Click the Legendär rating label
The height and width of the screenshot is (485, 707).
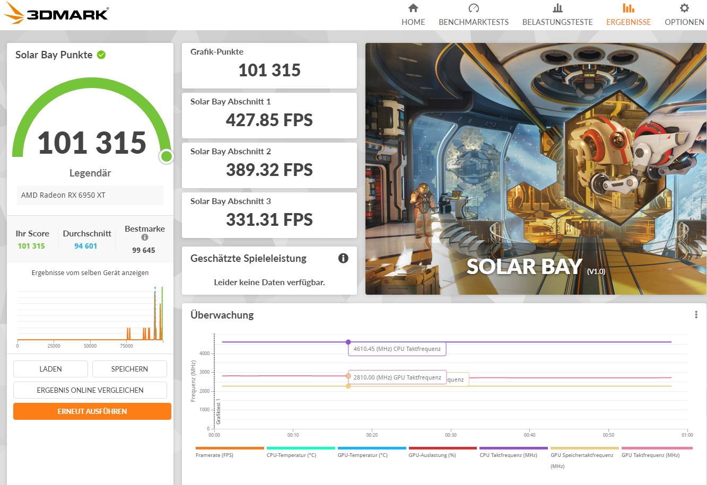tap(90, 173)
